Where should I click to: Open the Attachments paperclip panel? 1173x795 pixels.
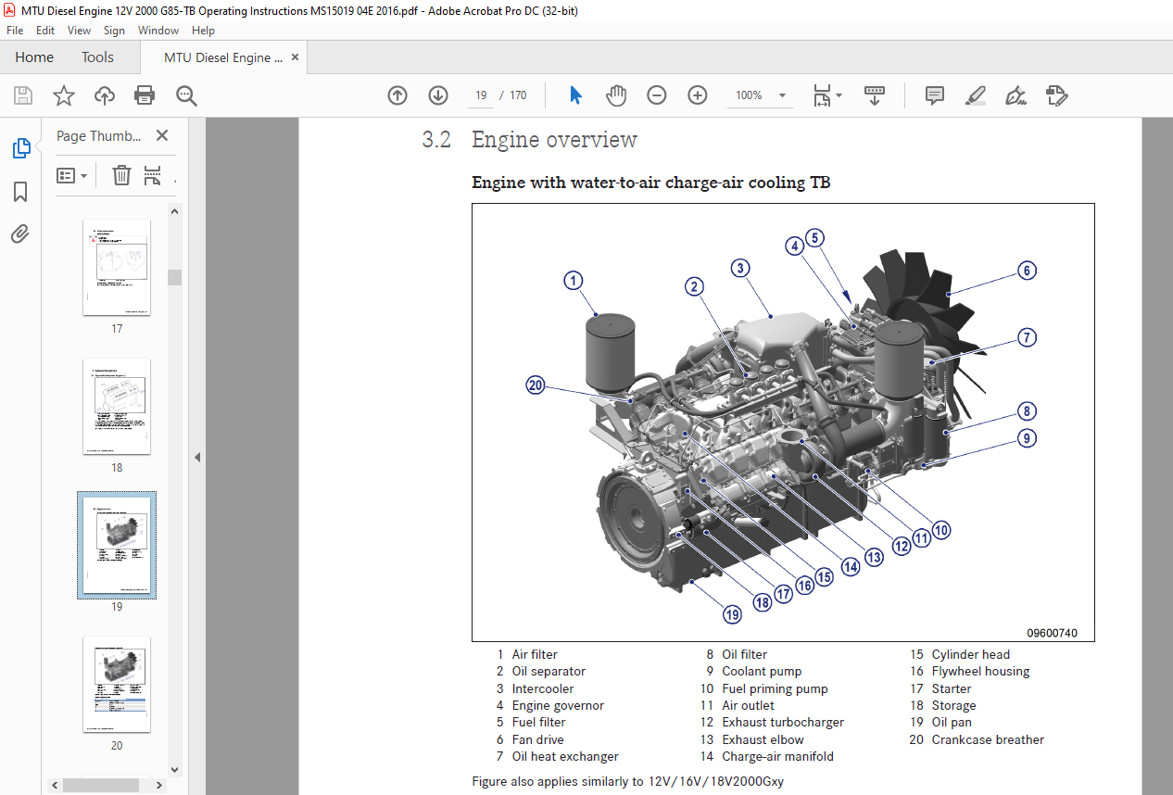tap(20, 233)
